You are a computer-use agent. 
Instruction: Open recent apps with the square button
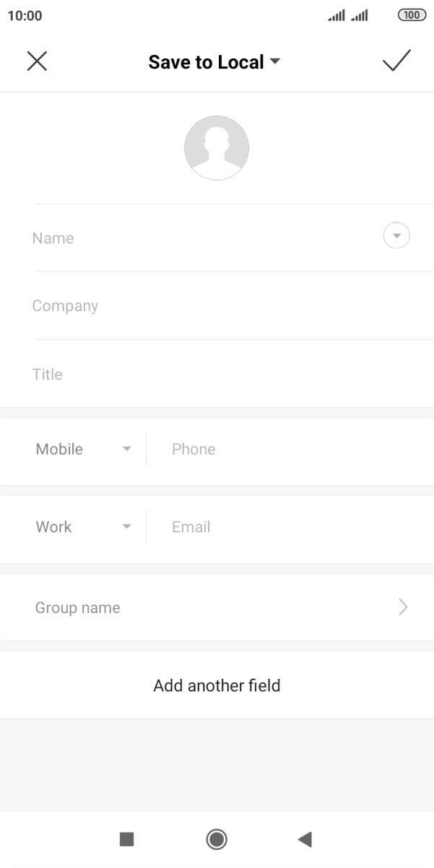pyautogui.click(x=127, y=839)
